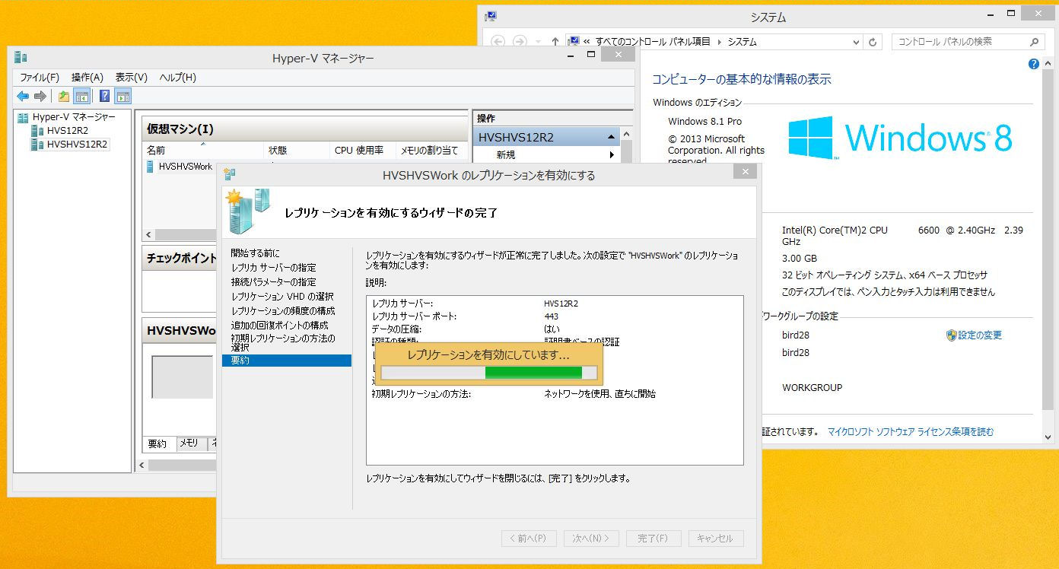Image resolution: width=1059 pixels, height=569 pixels.
Task: Click the Back arrow in Hyper-V Manager toolbar
Action: point(23,96)
